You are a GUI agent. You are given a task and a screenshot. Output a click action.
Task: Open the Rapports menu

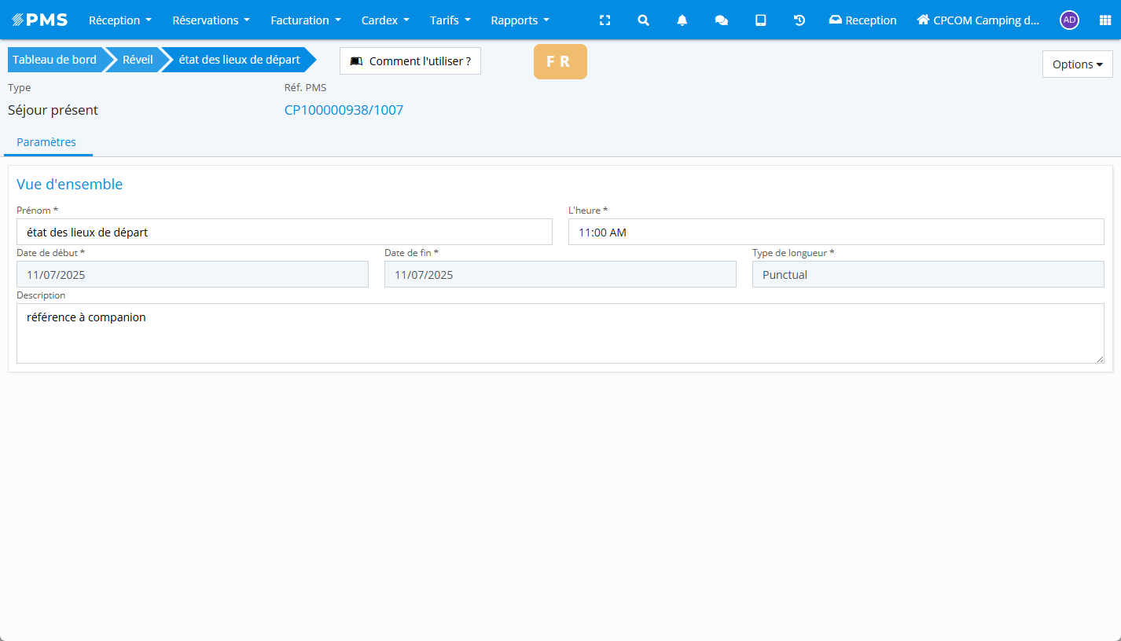(x=520, y=20)
